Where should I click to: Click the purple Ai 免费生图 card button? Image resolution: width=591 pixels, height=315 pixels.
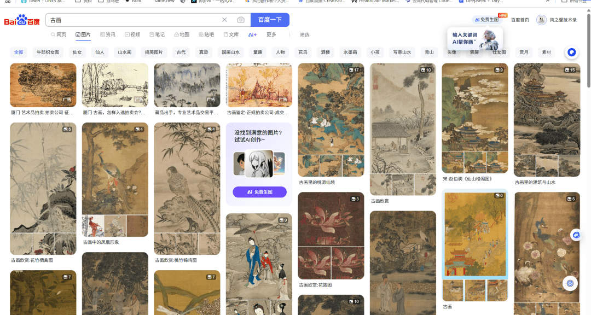point(260,192)
